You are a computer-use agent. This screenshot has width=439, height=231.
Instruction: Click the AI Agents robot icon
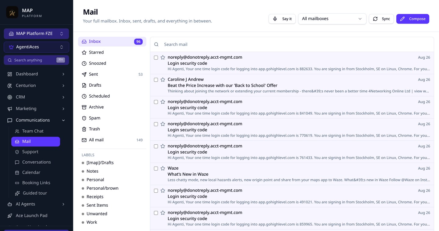pyautogui.click(x=10, y=204)
